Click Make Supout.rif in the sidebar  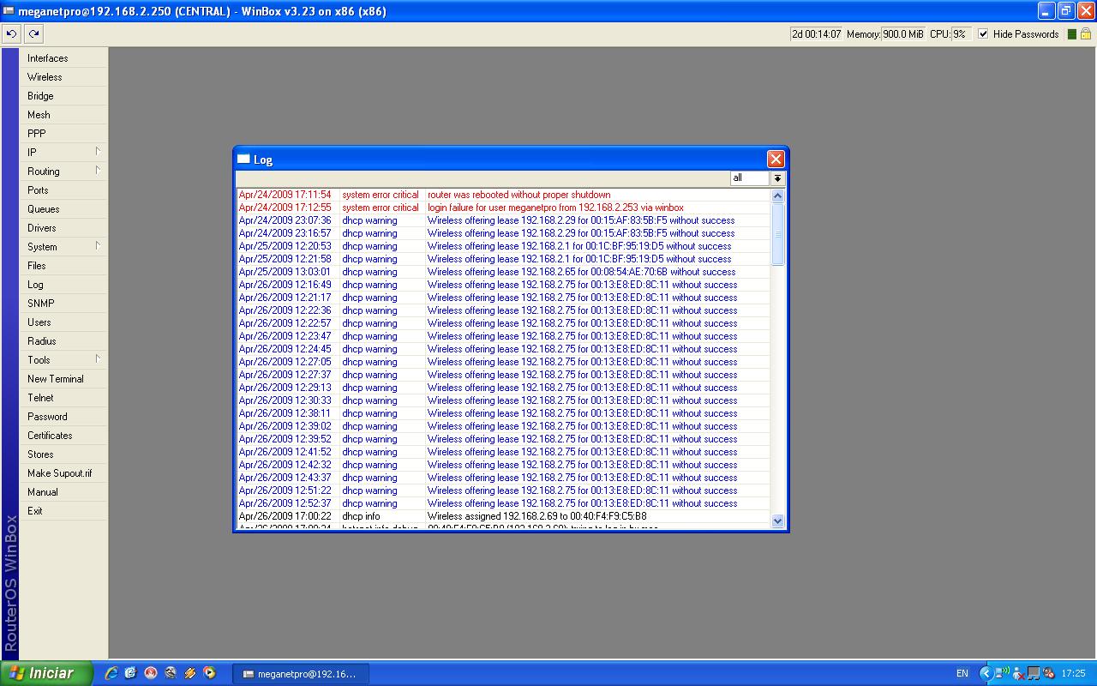(x=63, y=473)
